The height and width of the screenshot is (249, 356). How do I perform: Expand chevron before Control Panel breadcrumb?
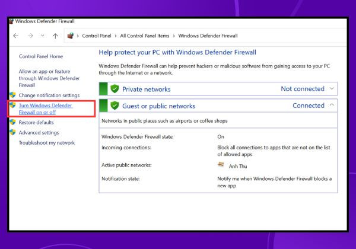coord(78,36)
